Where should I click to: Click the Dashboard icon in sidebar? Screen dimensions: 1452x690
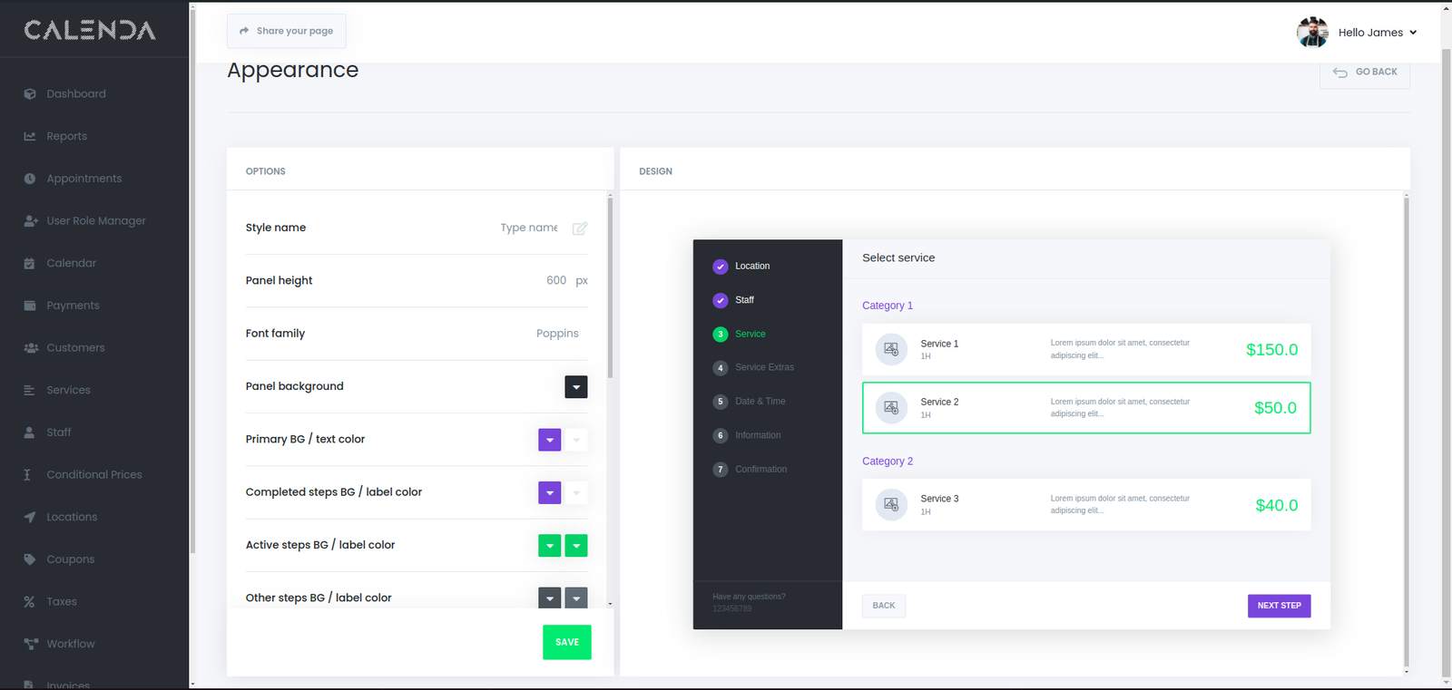[30, 94]
